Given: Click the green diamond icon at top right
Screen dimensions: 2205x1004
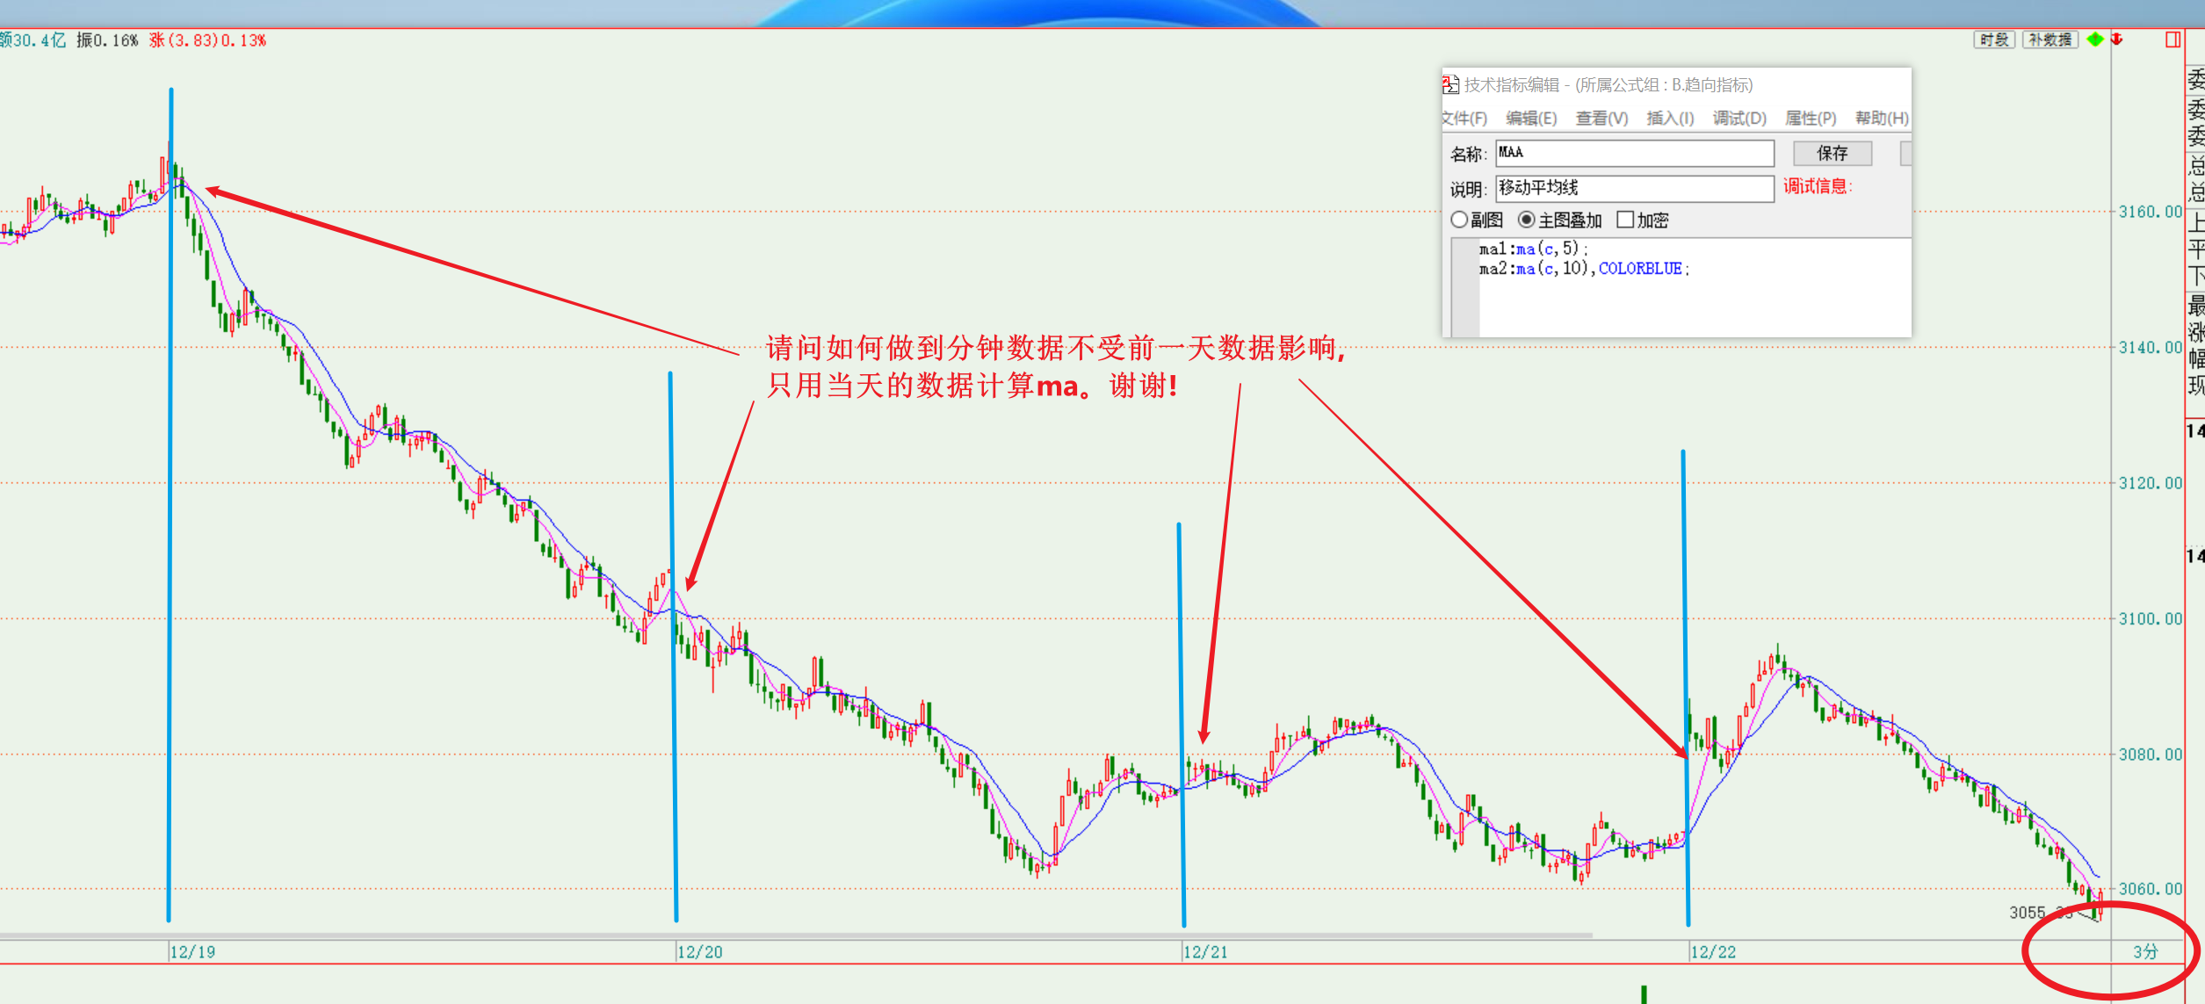Looking at the screenshot, I should 2095,40.
